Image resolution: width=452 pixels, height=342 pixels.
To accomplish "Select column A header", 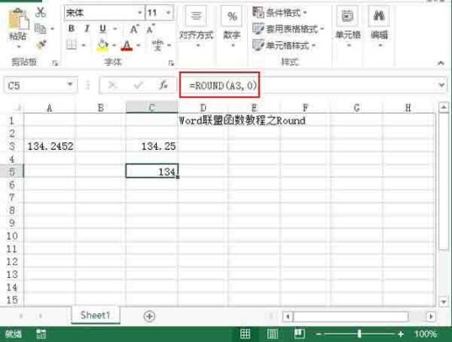I will [50, 108].
